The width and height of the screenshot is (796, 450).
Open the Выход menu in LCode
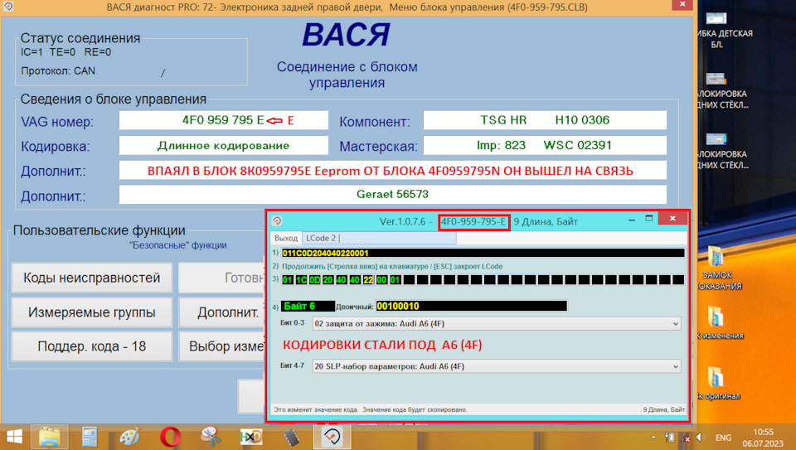tap(286, 238)
